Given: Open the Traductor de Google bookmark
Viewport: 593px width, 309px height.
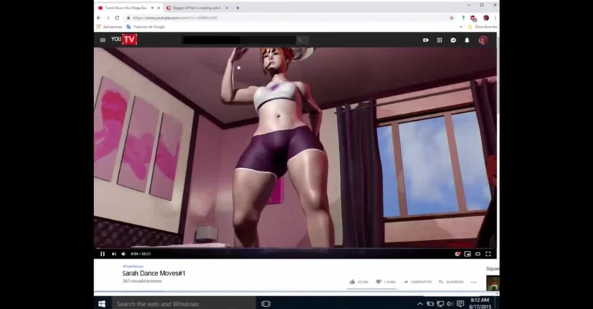Looking at the screenshot, I should (x=146, y=27).
